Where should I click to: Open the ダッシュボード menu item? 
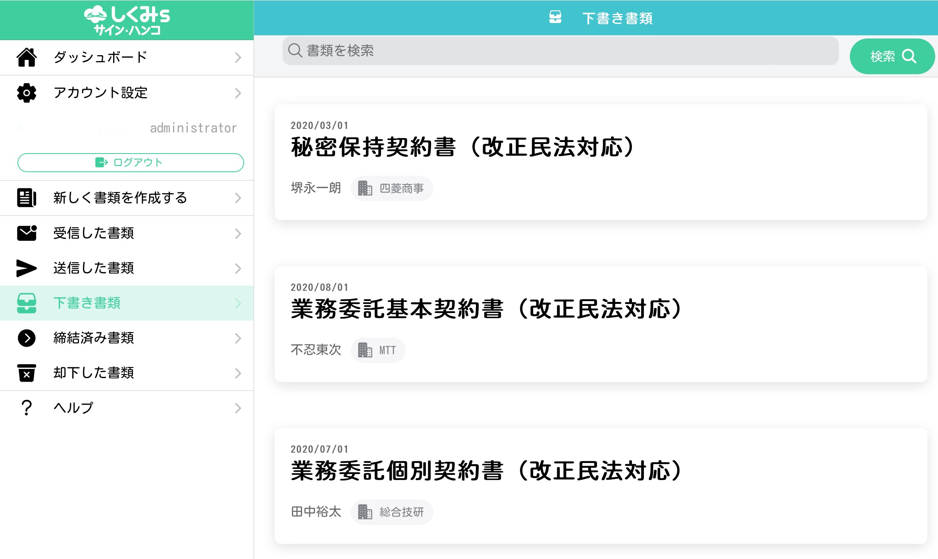pos(127,58)
